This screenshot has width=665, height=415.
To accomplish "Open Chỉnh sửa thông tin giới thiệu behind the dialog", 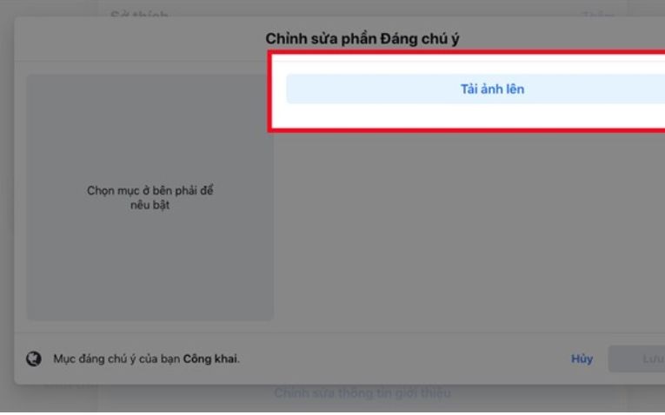I will pyautogui.click(x=362, y=393).
